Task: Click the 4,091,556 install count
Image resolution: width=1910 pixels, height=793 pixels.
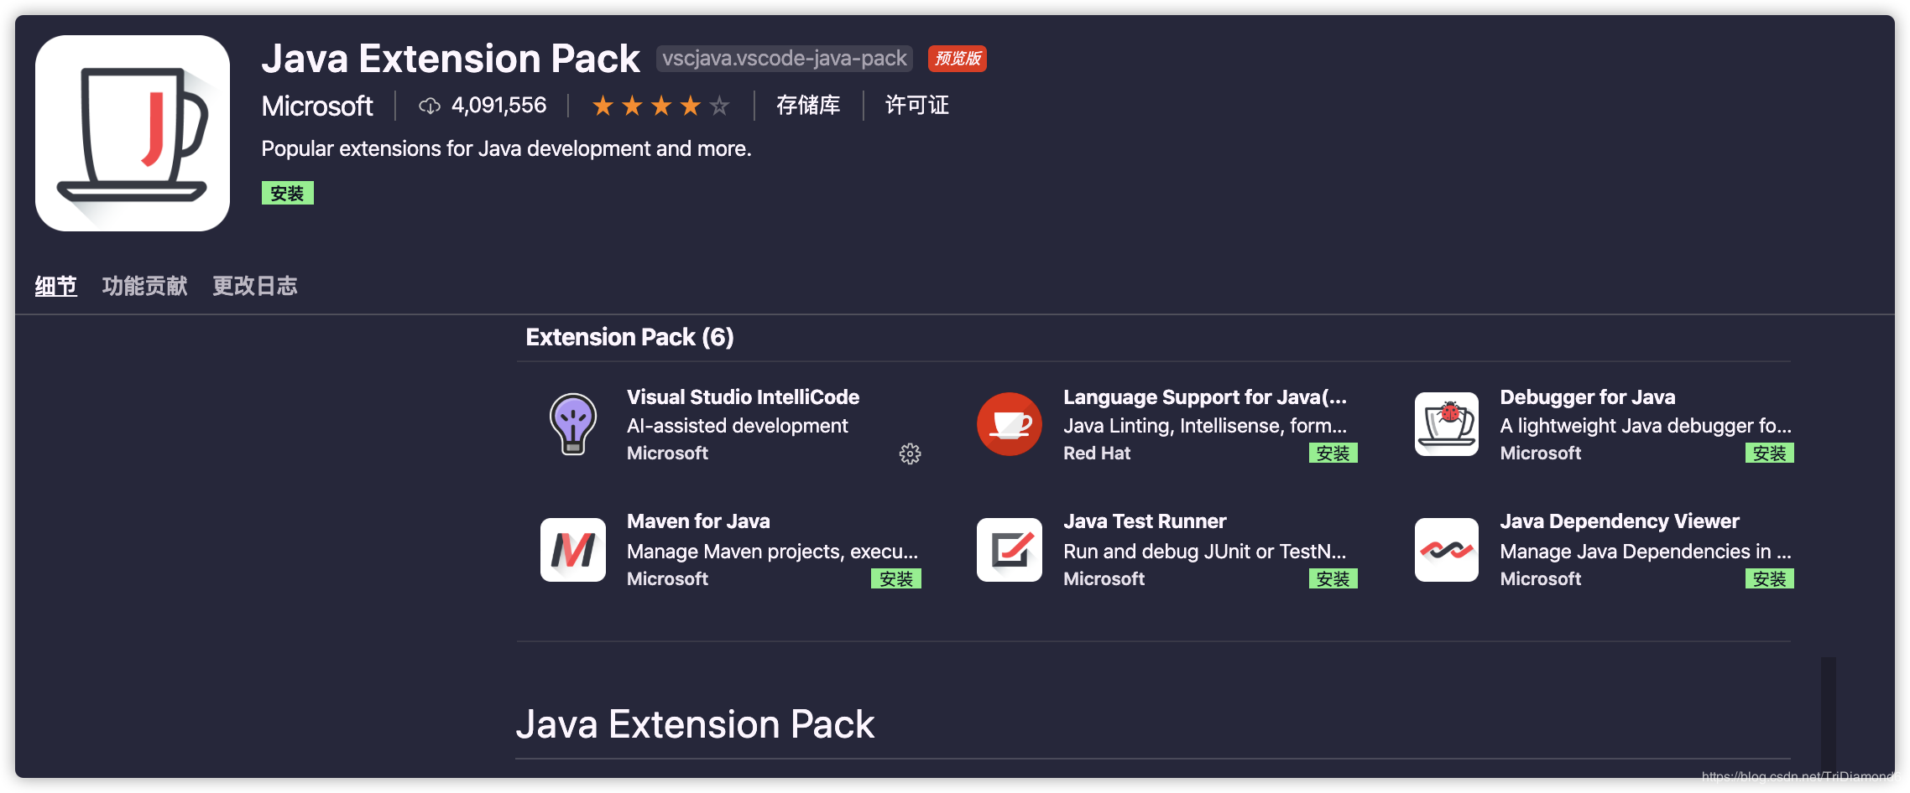Action: [498, 106]
